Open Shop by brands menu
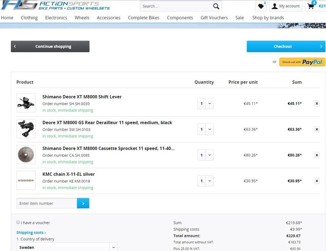Screen dimensions: 326x251 (x=268, y=18)
